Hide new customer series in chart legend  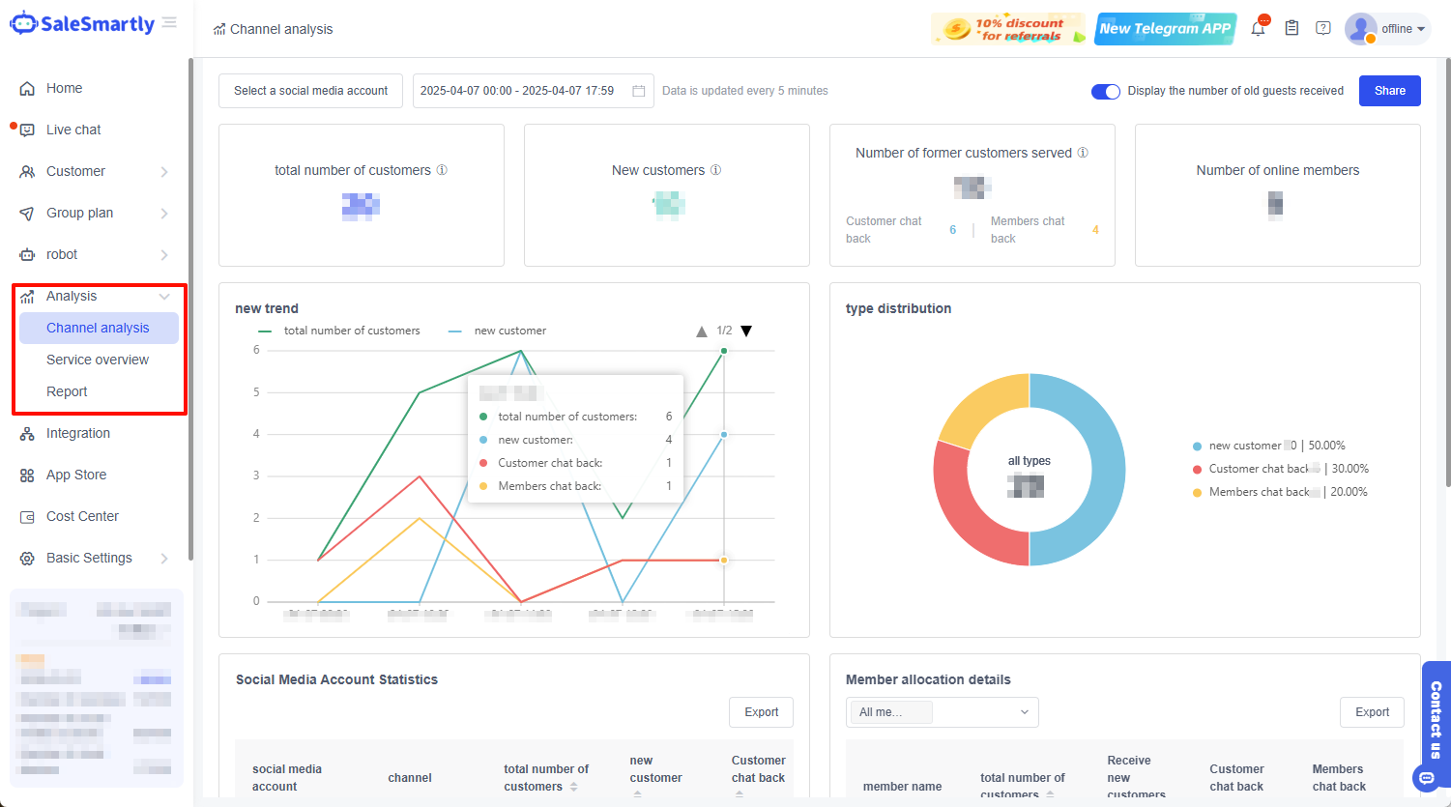[x=499, y=331]
